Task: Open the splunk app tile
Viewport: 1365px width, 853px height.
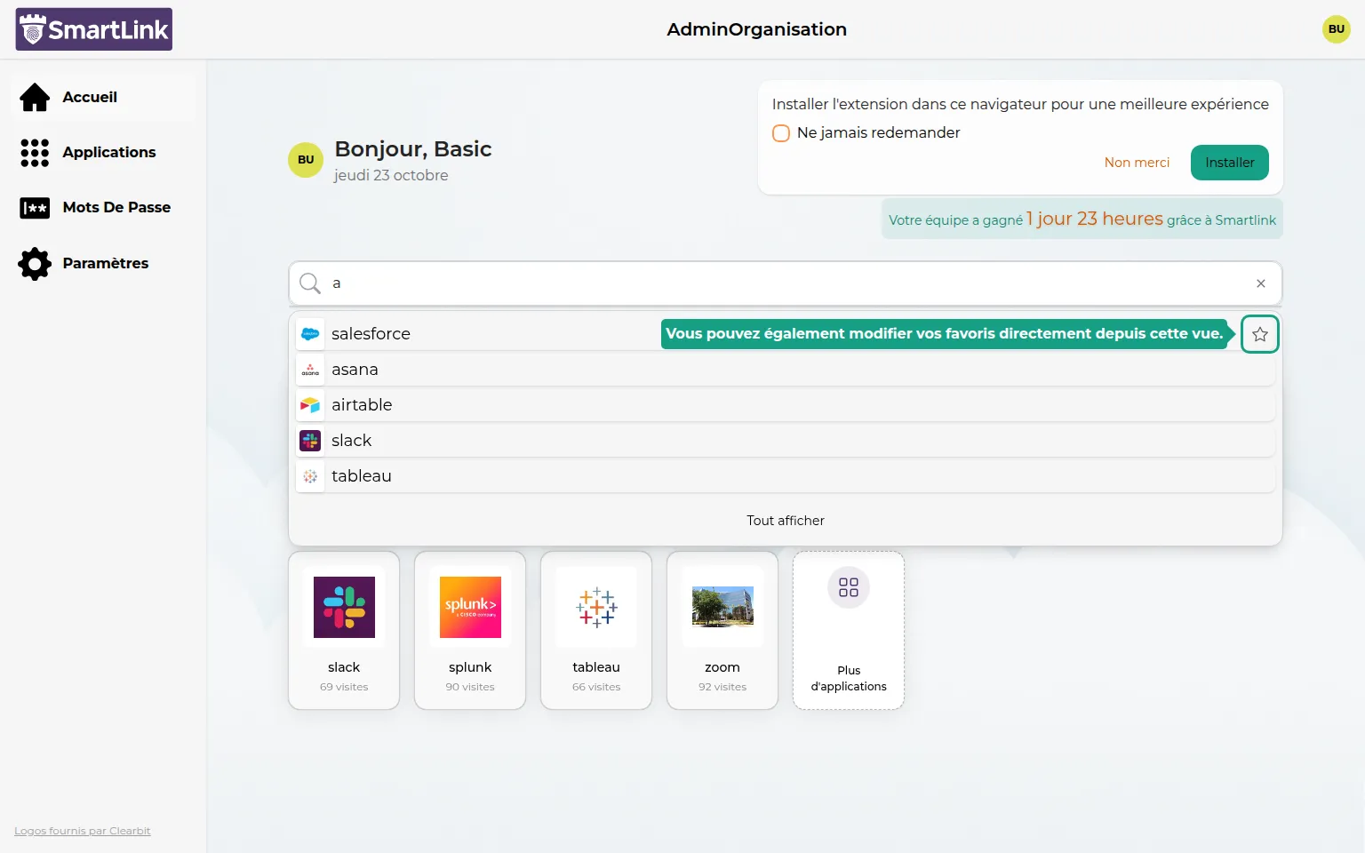Action: click(470, 629)
